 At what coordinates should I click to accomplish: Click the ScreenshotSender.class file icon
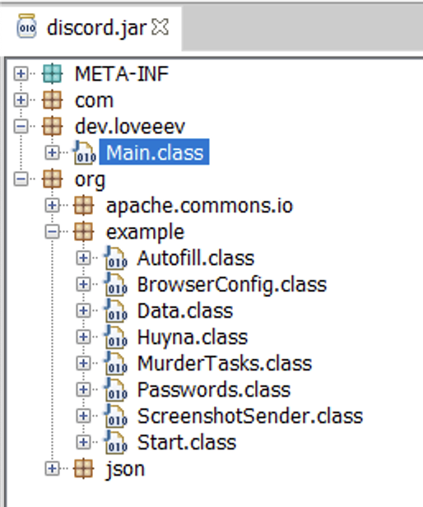115,416
